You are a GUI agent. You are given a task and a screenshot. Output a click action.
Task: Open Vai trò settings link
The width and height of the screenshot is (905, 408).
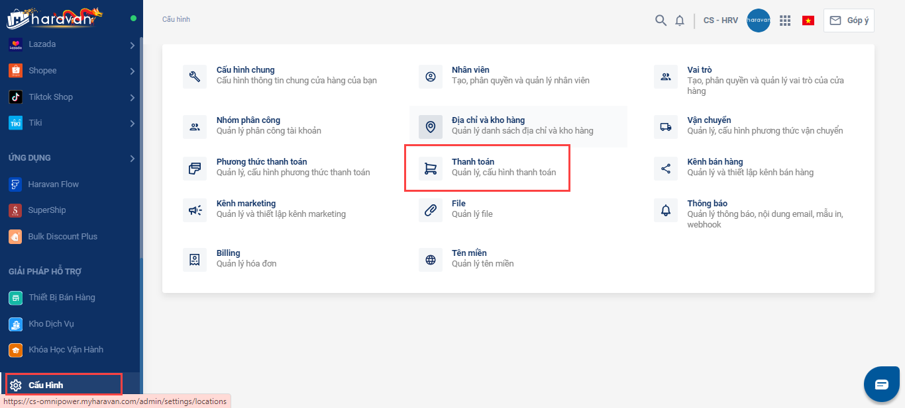tap(700, 70)
